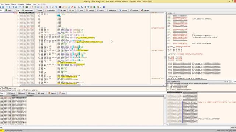Image resolution: width=236 pixels, height=132 pixels.
Task: Click the stack panel horizontal scrollbar
Action: click(x=201, y=124)
